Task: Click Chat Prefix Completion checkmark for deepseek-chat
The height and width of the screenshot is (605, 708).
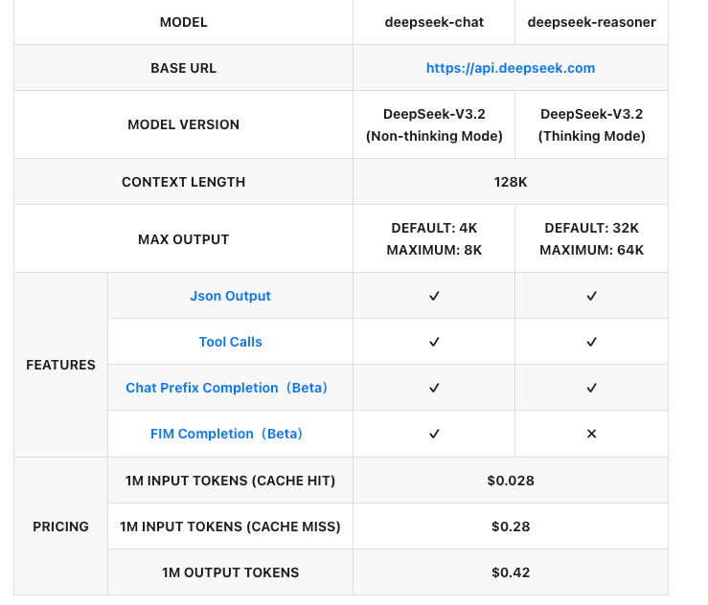Action: (x=434, y=388)
